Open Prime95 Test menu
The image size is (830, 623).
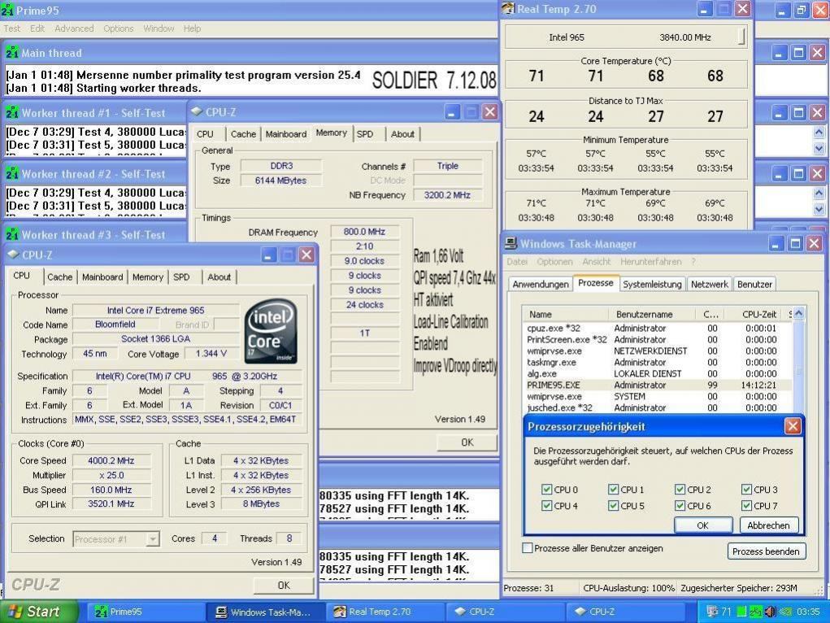[11, 28]
